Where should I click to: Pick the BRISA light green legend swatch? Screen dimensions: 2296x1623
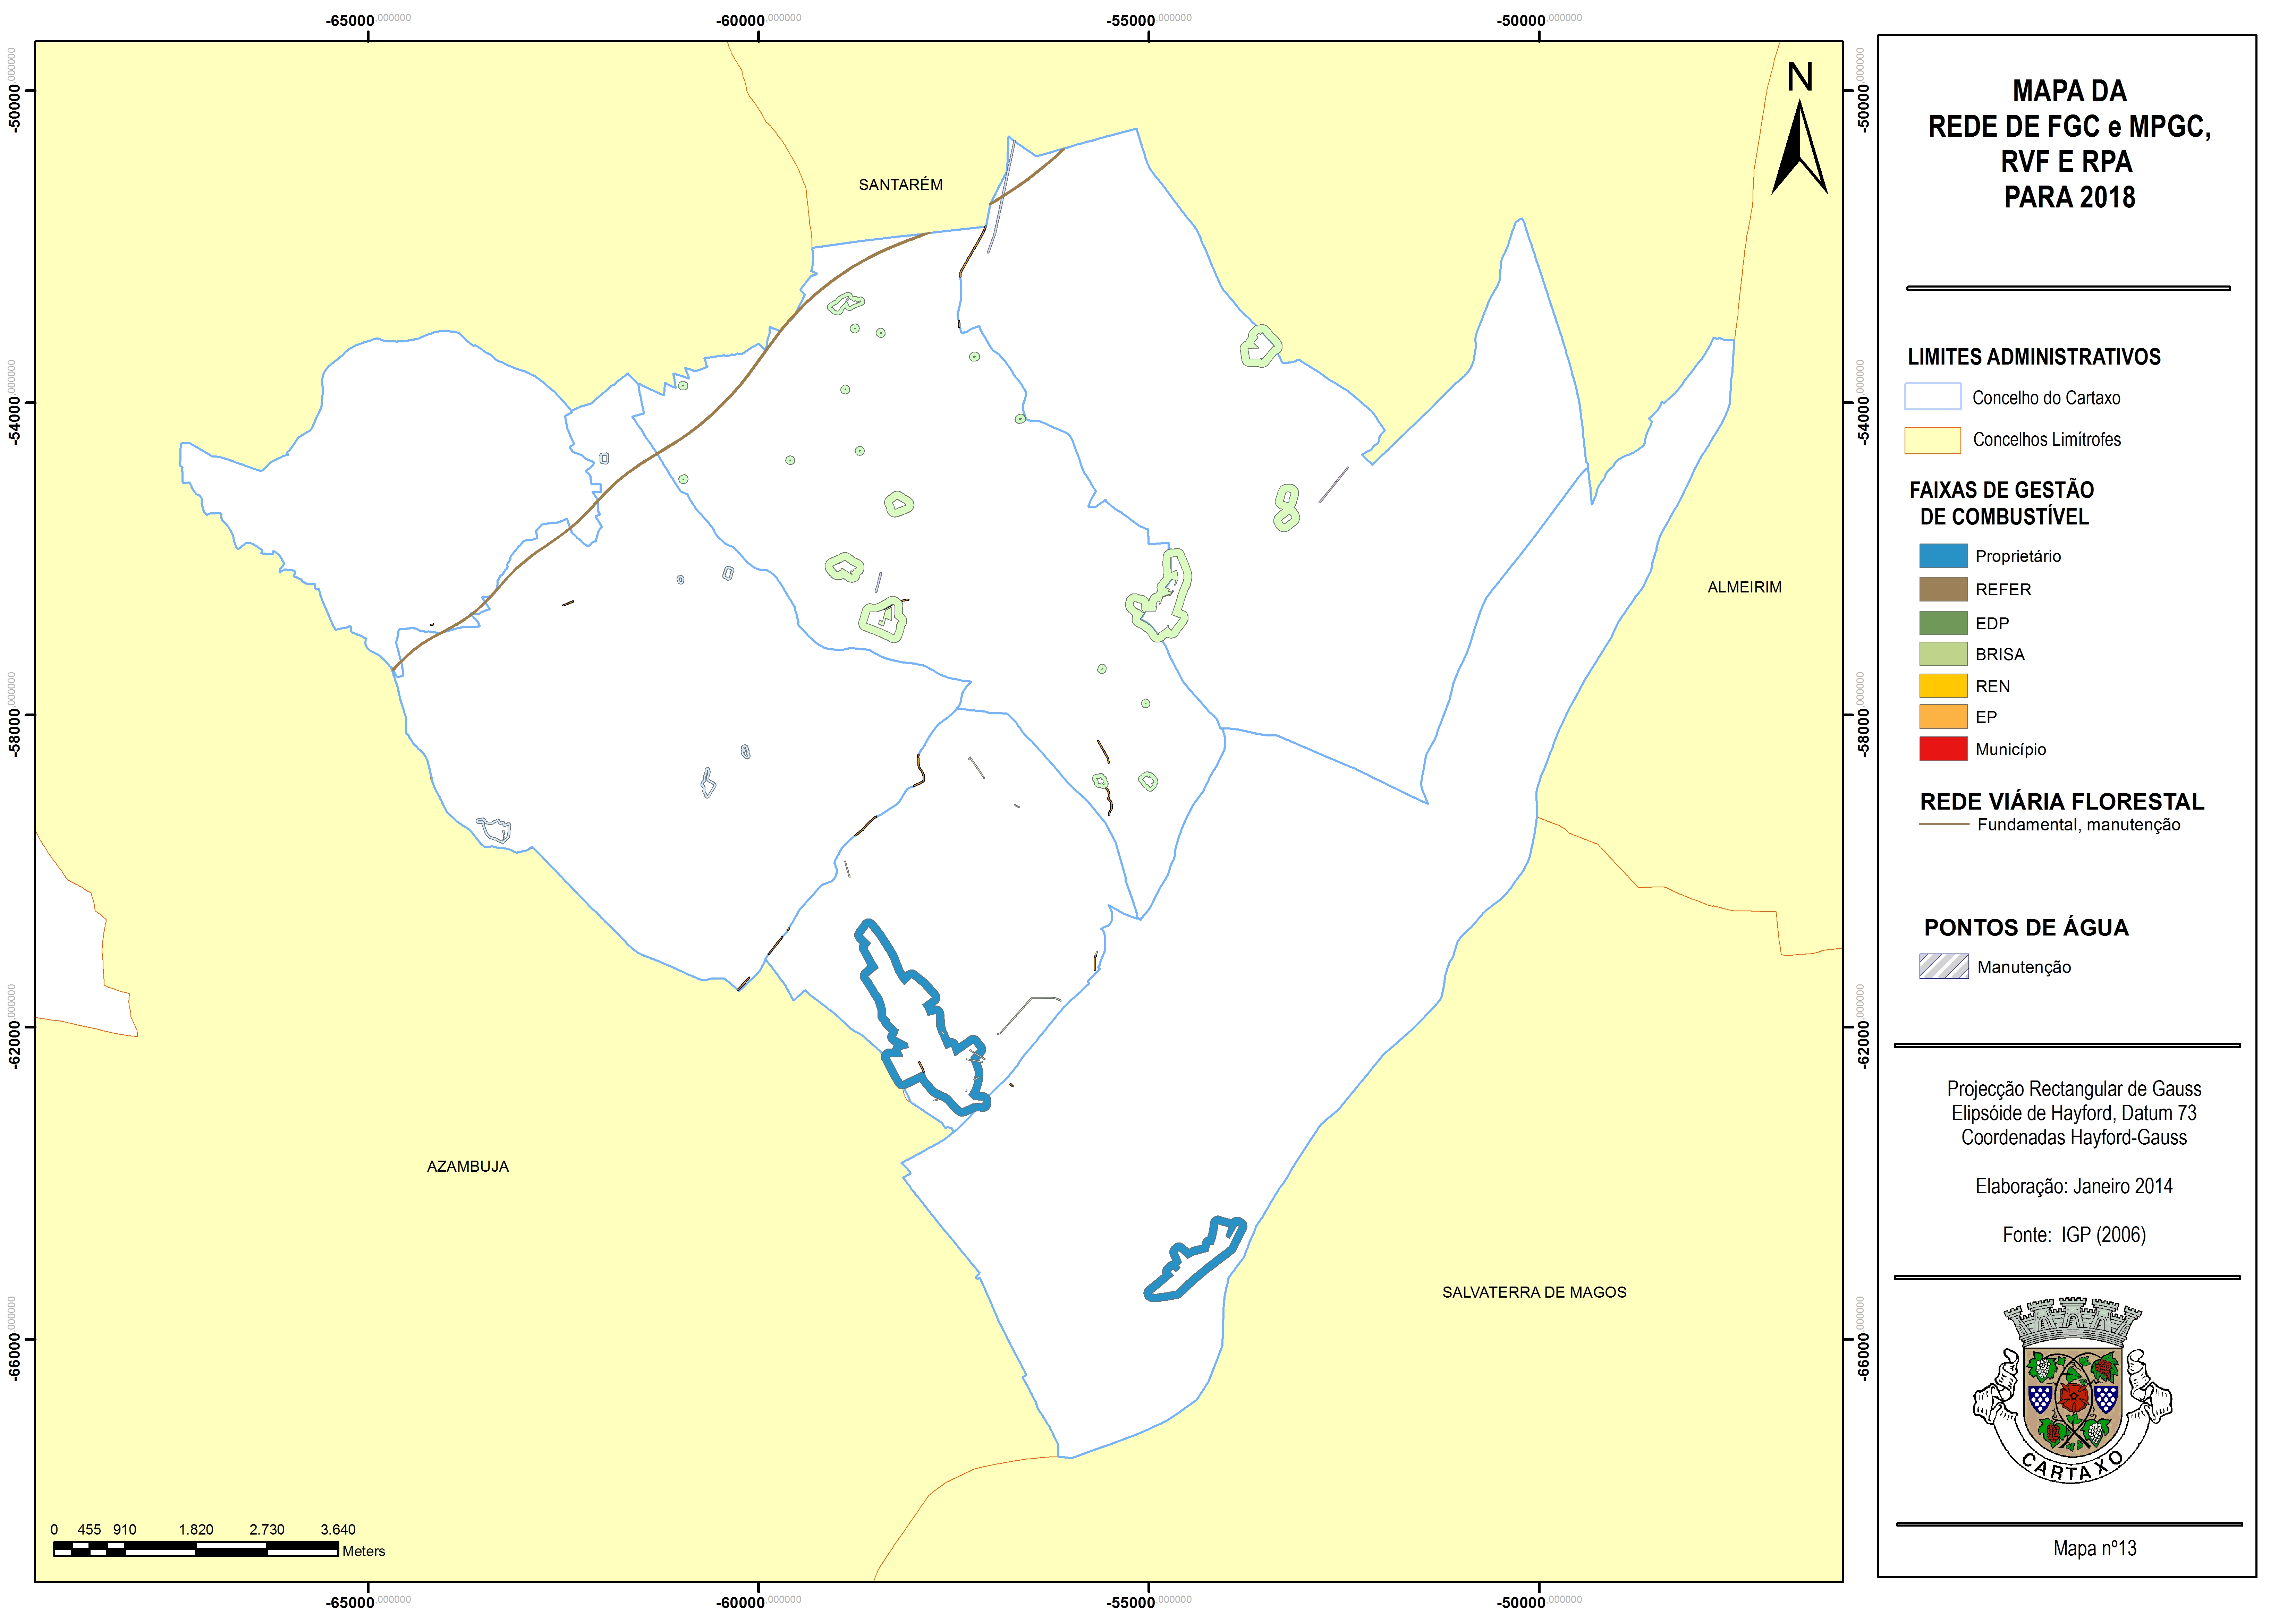(x=1943, y=654)
